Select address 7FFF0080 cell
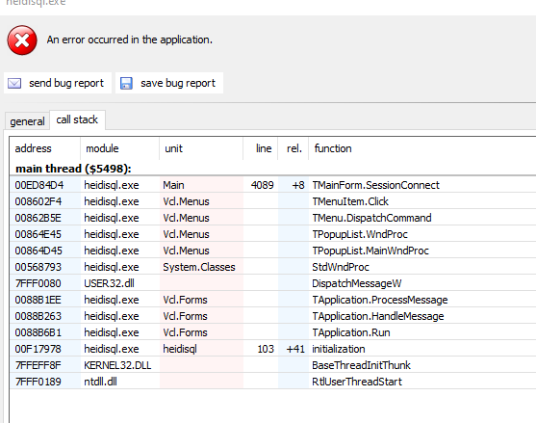 point(38,283)
